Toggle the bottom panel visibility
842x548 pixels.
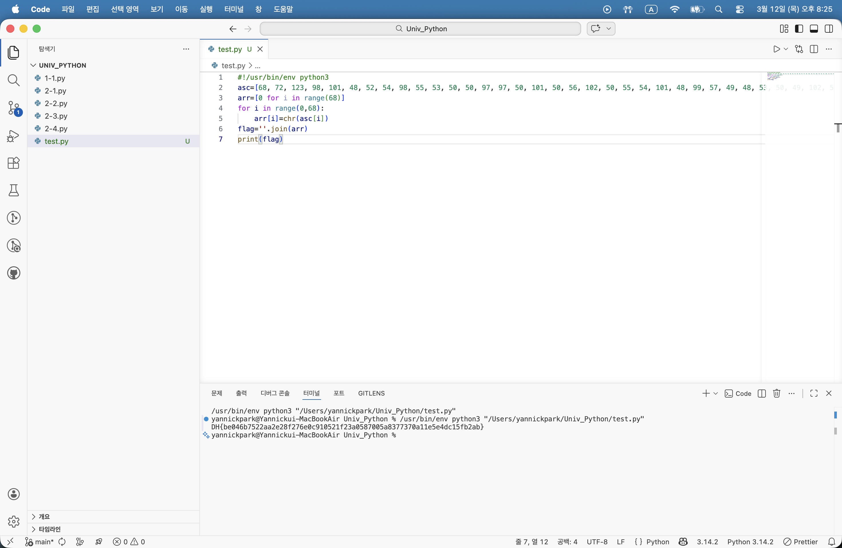(x=814, y=29)
